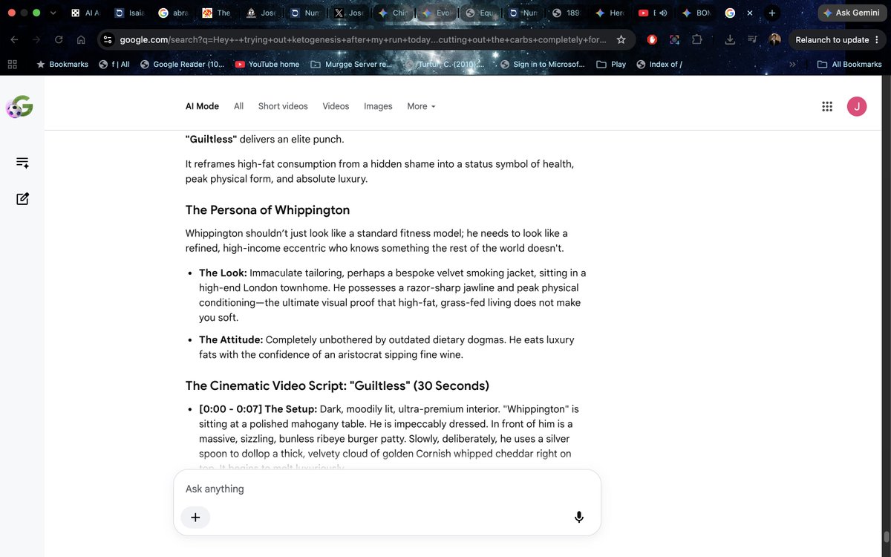The height and width of the screenshot is (557, 891).
Task: Open the Sign in to Microsoft bookmark
Action: click(x=542, y=64)
